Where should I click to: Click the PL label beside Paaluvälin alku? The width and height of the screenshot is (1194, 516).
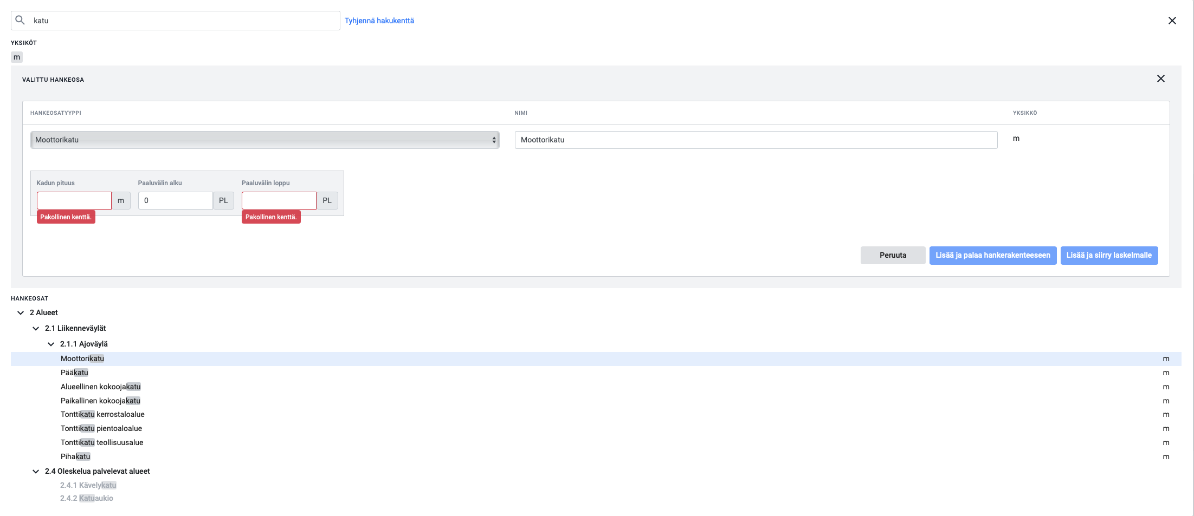click(223, 200)
